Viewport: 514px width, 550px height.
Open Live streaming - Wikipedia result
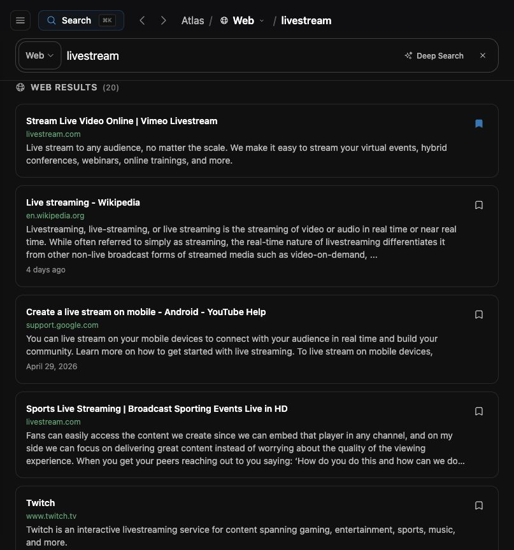[83, 202]
